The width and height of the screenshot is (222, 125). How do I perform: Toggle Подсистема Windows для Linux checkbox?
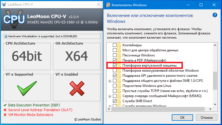pyautogui.click(x=115, y=86)
